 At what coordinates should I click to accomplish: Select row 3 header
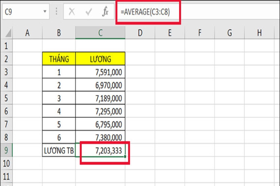click(x=6, y=72)
